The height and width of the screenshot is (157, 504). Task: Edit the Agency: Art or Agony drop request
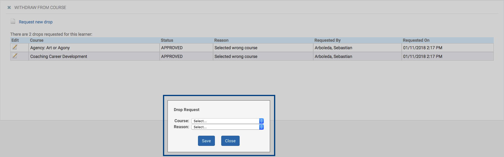coord(15,47)
